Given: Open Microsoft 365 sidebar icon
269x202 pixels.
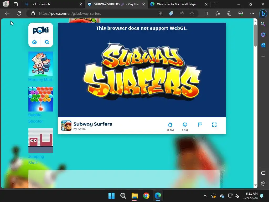Looking at the screenshot, I should [263, 35].
